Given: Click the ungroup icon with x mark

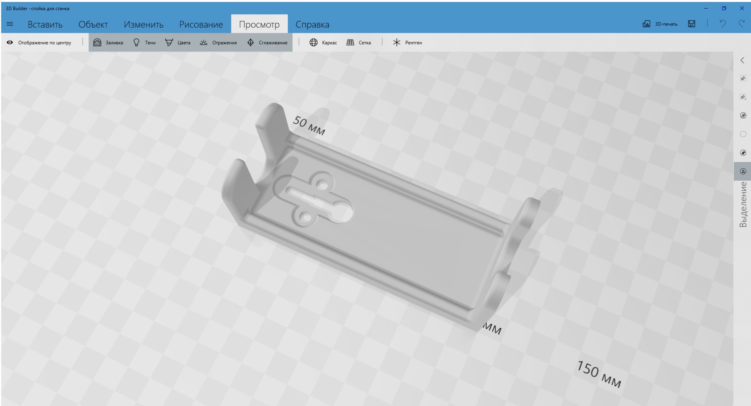Looking at the screenshot, I should tap(743, 97).
